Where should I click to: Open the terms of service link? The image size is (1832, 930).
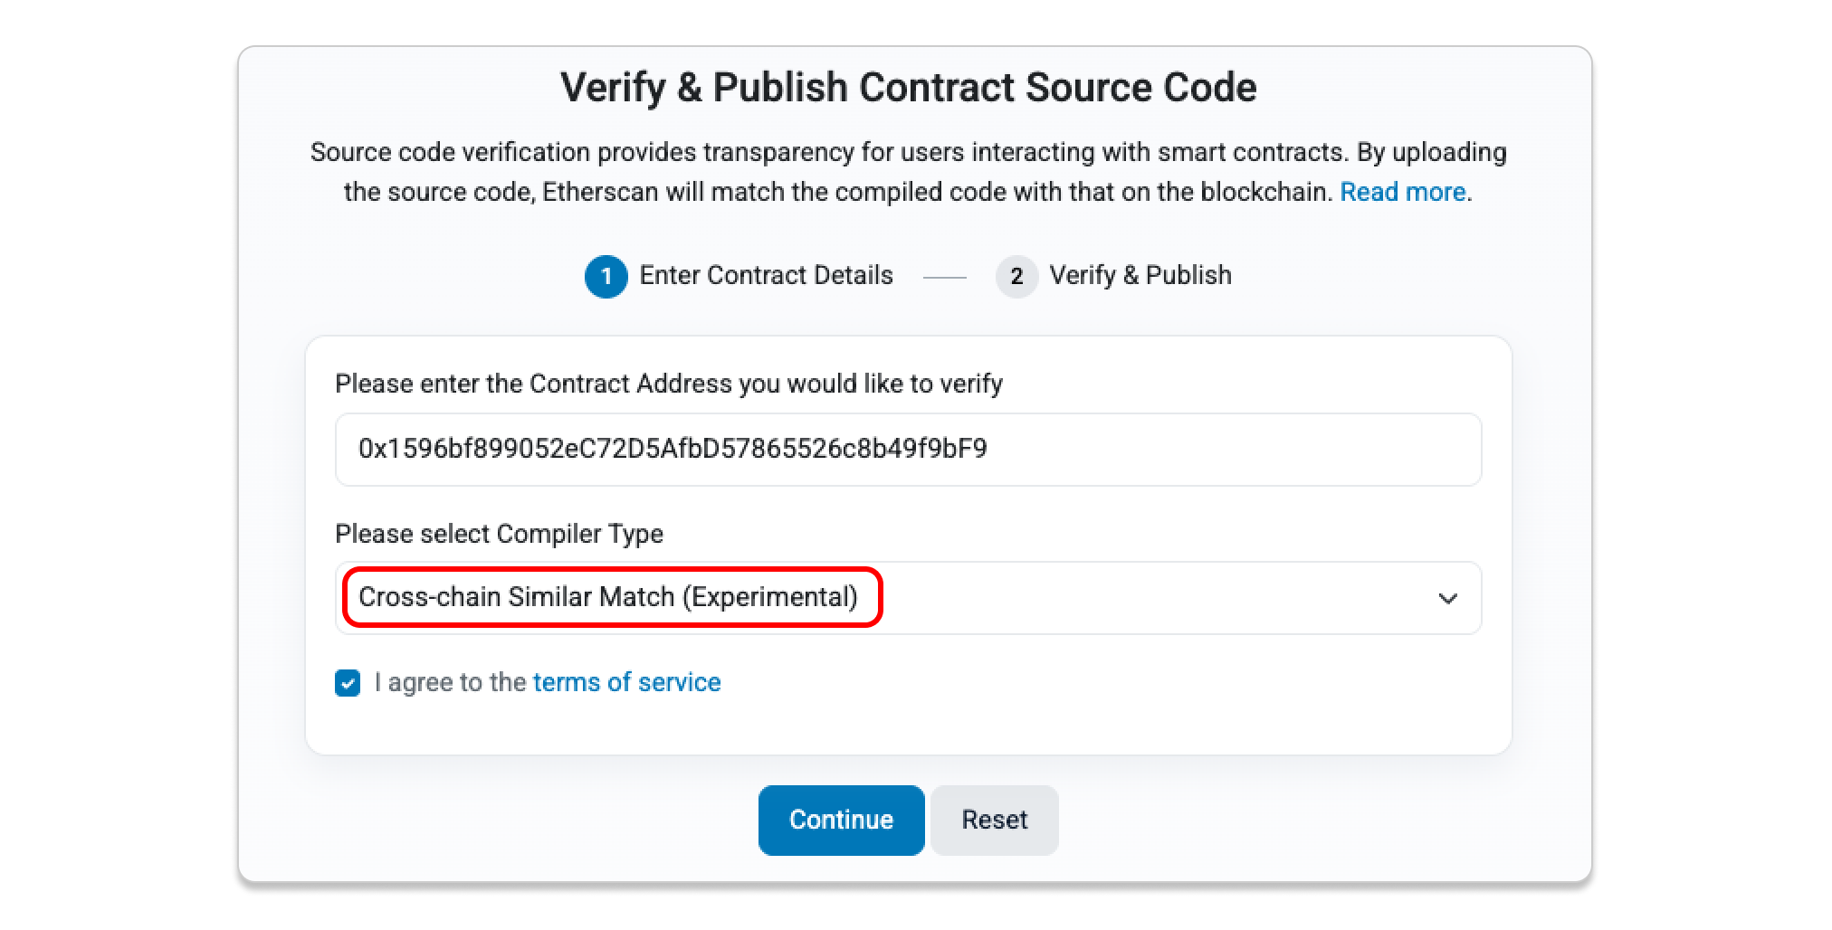coord(626,682)
